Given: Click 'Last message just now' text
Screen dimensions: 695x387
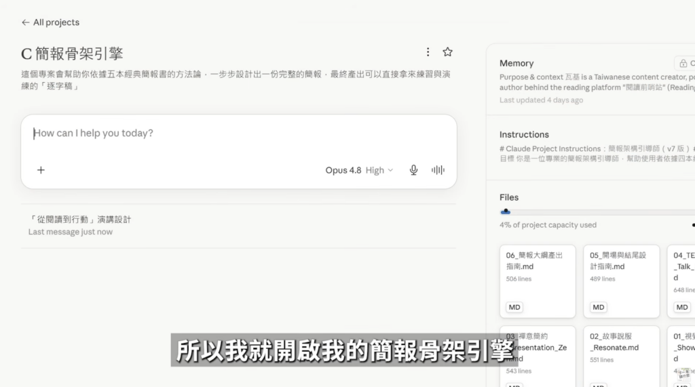Looking at the screenshot, I should tap(71, 232).
